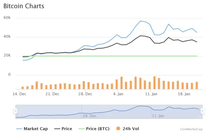This screenshot has width=206, height=137.
Task: Click the flat green Price (BTC) line
Action: (112, 56)
